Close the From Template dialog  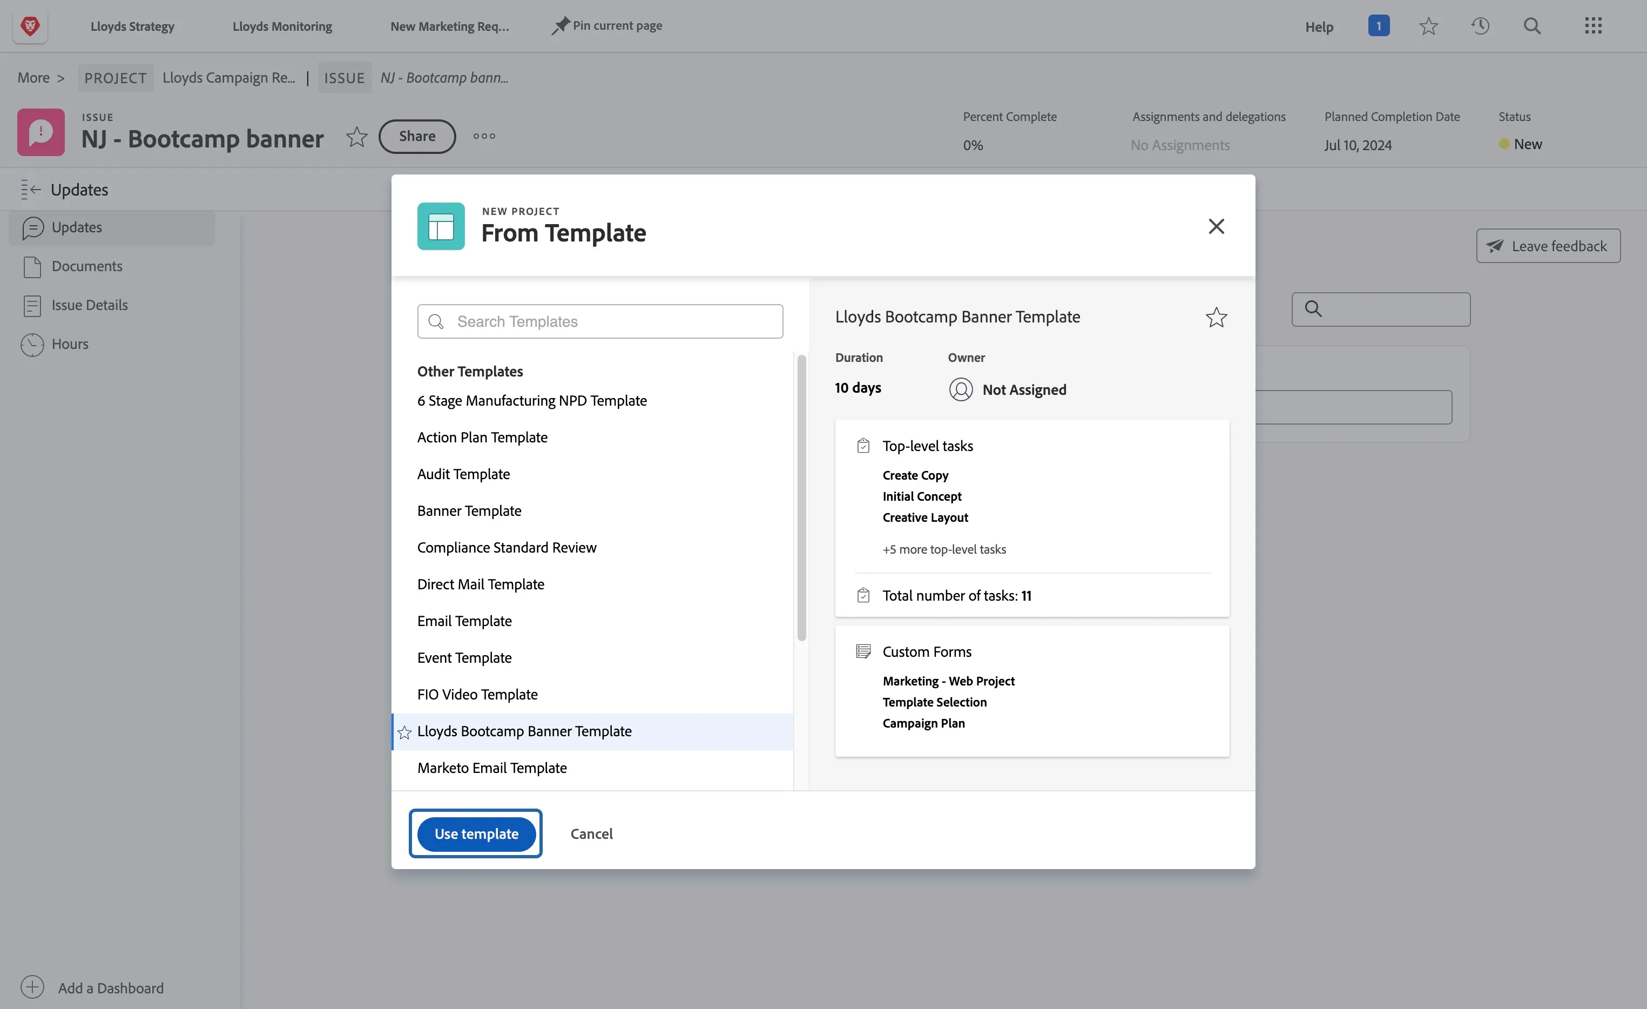click(x=1216, y=226)
